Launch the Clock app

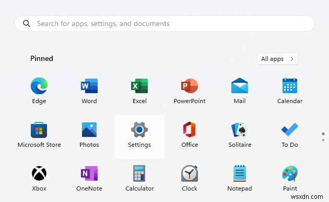tap(190, 173)
